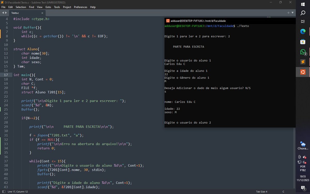
Task: Switch to Sublime Text taskbar icon
Action: point(303,62)
